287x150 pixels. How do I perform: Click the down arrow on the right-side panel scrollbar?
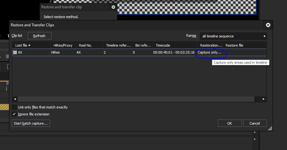point(255,133)
